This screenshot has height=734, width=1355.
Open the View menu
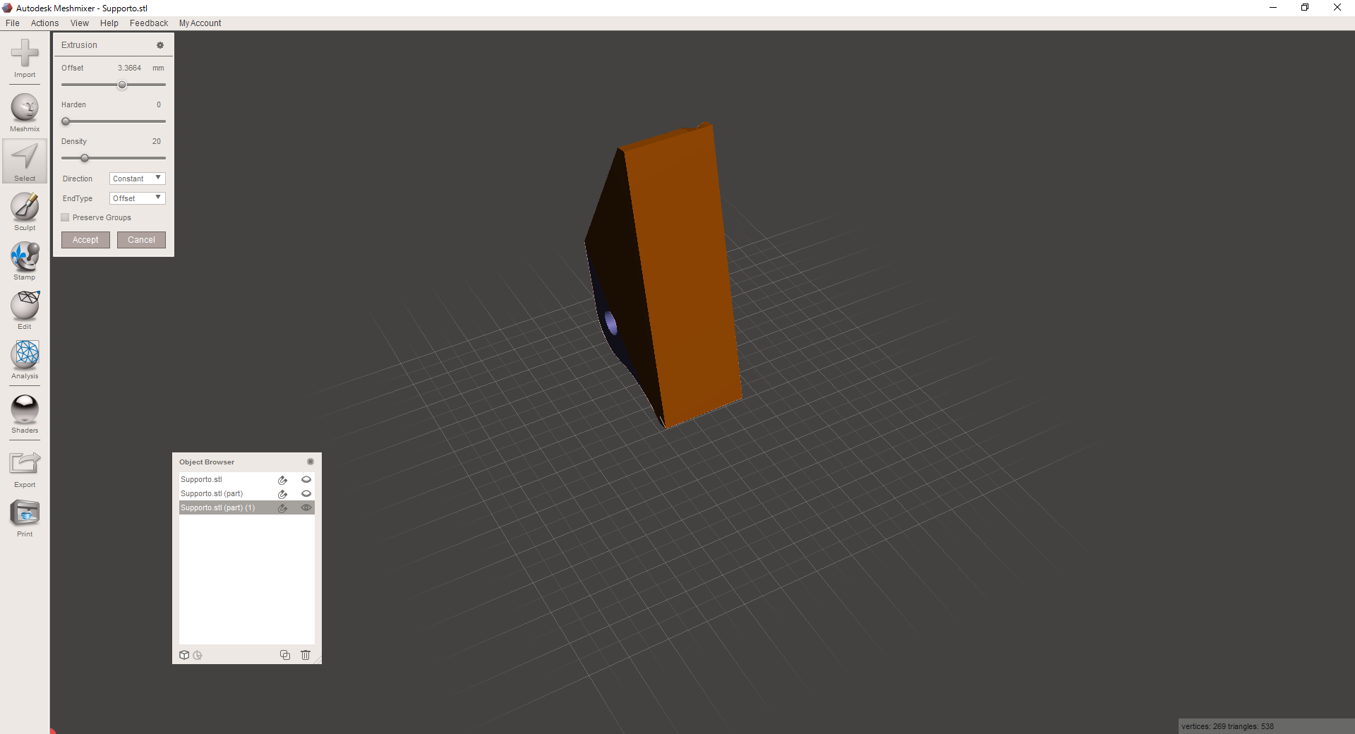click(80, 23)
